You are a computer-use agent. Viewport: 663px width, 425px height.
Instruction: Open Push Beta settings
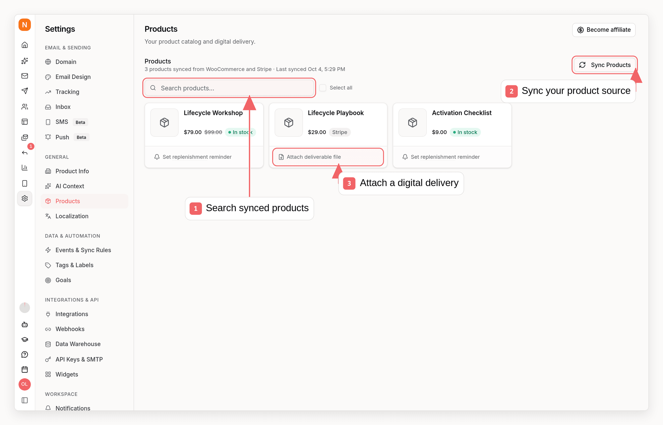pos(85,137)
